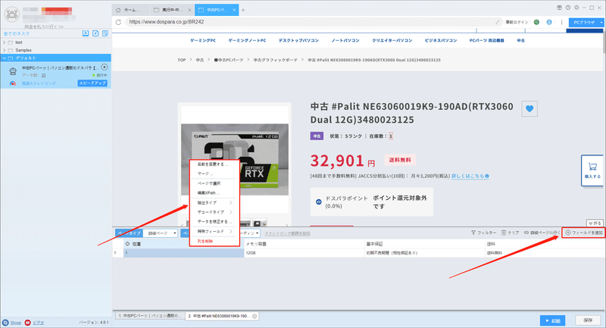Choose データを修正する in the context menu
Viewport: 606px width, 328px height.
214,222
